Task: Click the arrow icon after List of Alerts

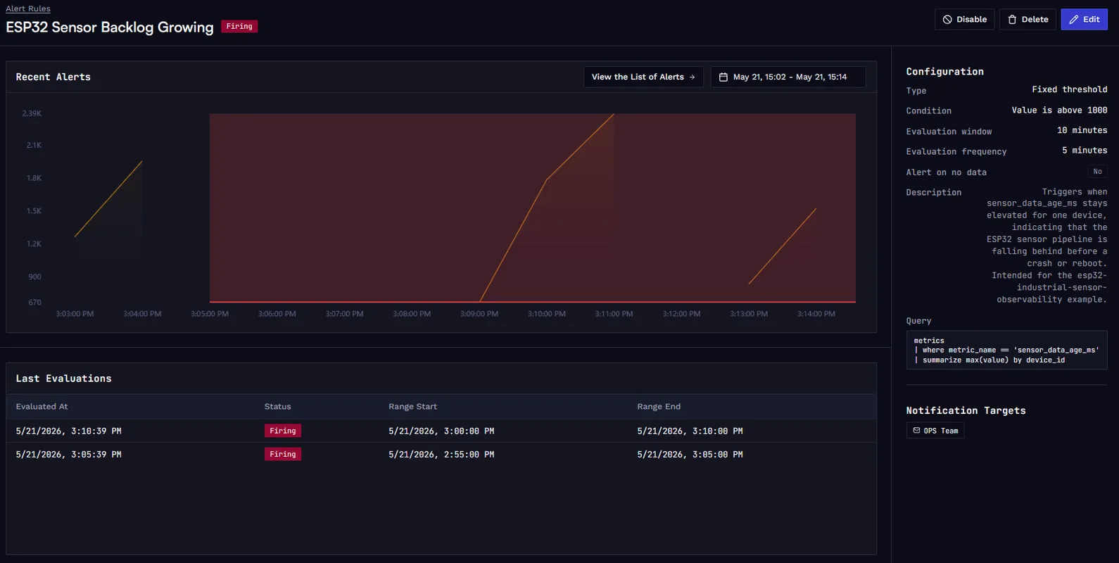Action: (692, 77)
